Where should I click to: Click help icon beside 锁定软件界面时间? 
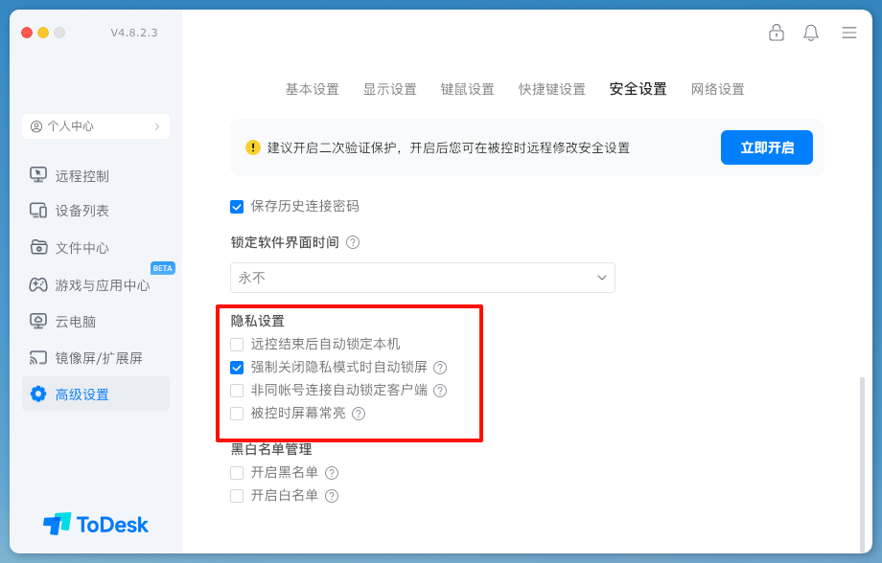353,242
